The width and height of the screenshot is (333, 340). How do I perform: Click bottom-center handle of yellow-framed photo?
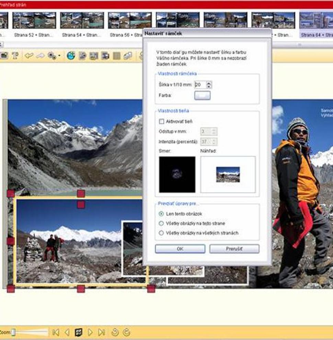click(81, 289)
